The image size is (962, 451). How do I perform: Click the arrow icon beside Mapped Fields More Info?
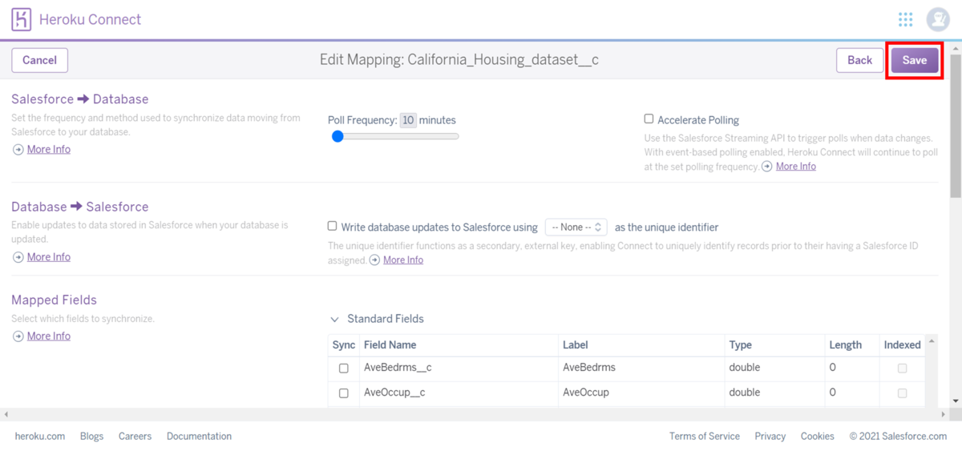coord(18,336)
